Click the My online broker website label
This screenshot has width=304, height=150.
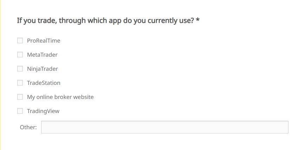[60, 97]
